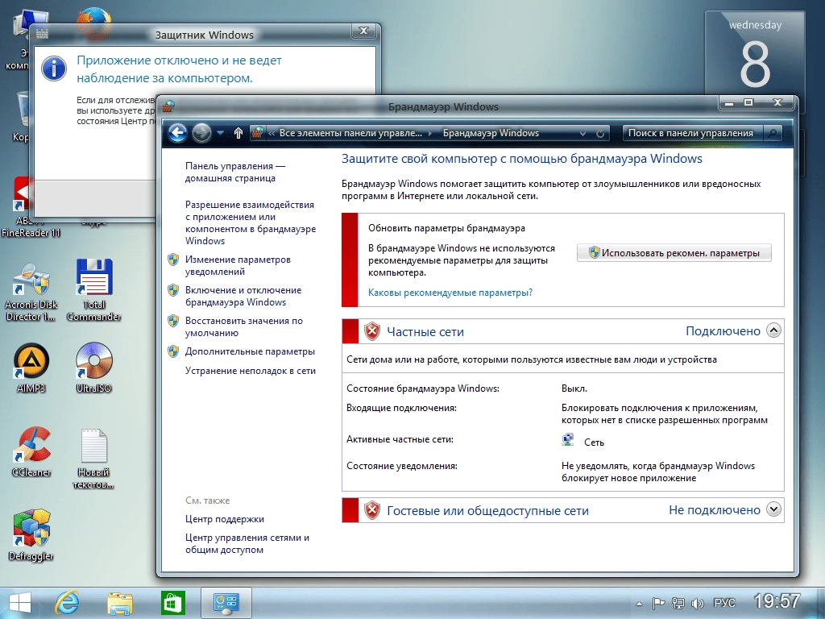Open 'Дополнительные параметры' link
Image resolution: width=825 pixels, height=619 pixels.
pyautogui.click(x=250, y=351)
